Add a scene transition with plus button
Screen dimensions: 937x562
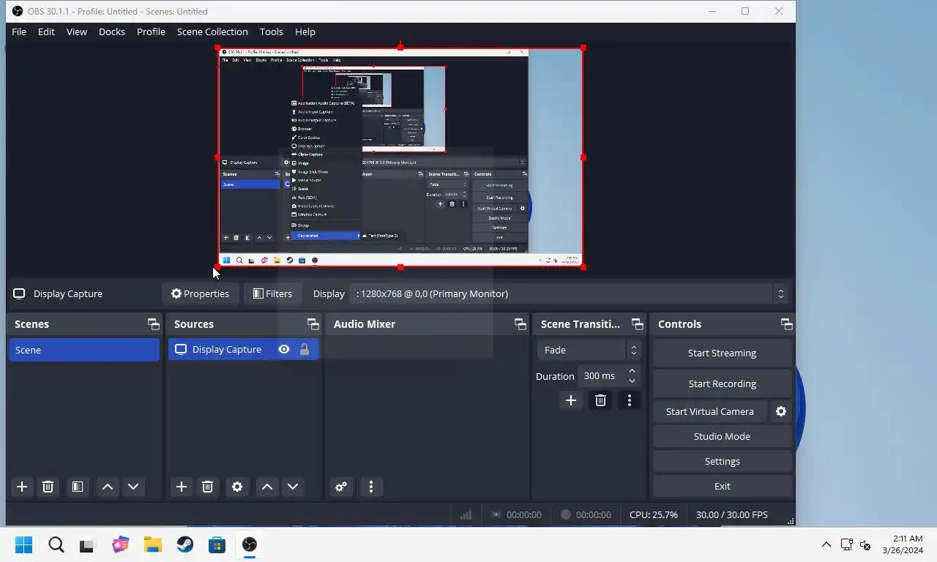571,400
